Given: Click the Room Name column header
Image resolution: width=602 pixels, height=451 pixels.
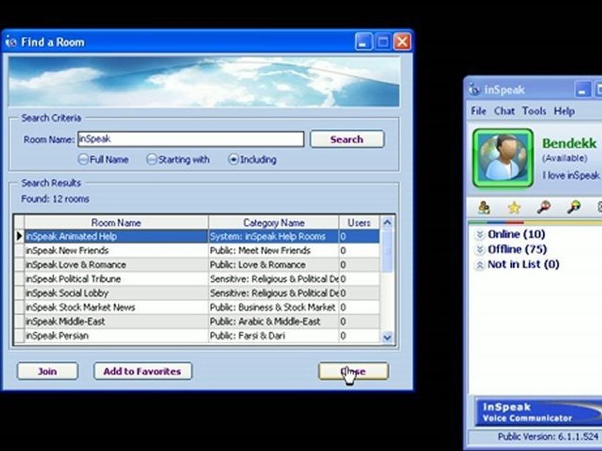Looking at the screenshot, I should pos(116,222).
